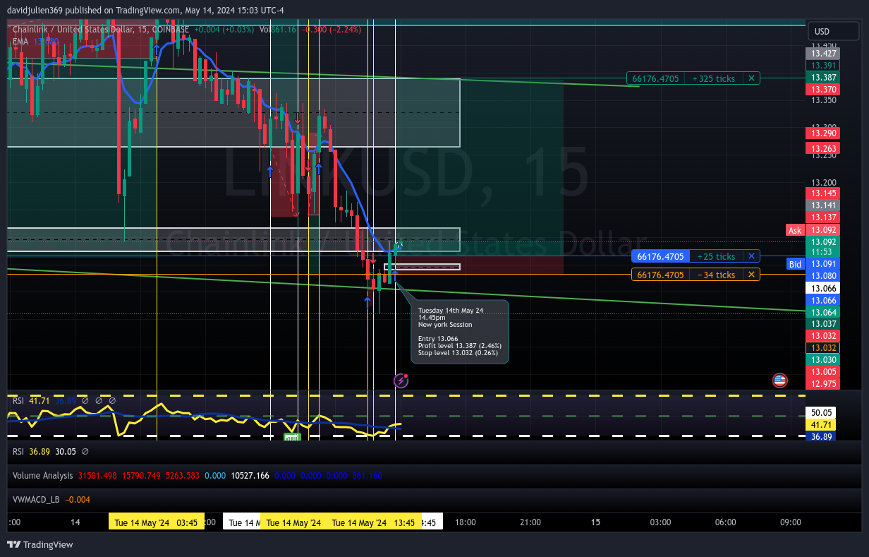Click the 13.370 red price label

[x=823, y=90]
